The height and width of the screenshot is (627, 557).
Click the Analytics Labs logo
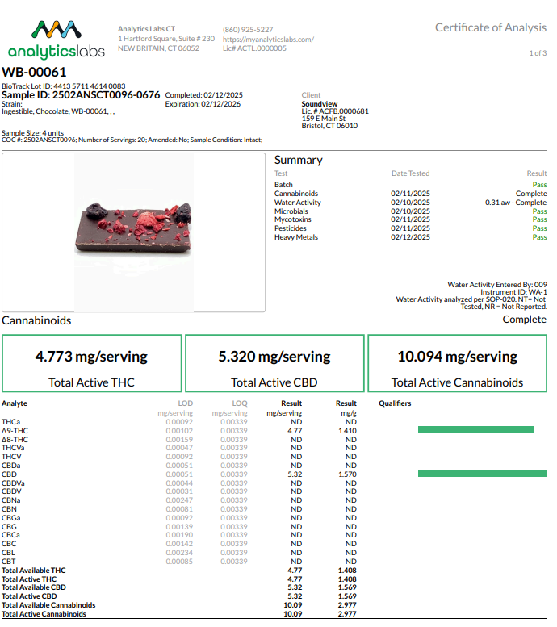pyautogui.click(x=57, y=40)
